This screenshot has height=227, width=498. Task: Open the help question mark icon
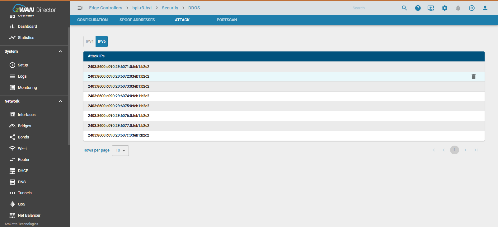pyautogui.click(x=418, y=8)
